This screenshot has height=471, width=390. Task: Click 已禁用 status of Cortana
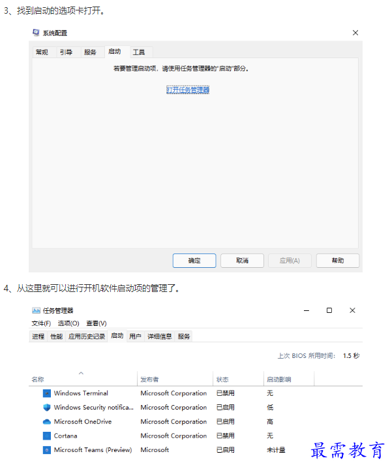click(226, 436)
